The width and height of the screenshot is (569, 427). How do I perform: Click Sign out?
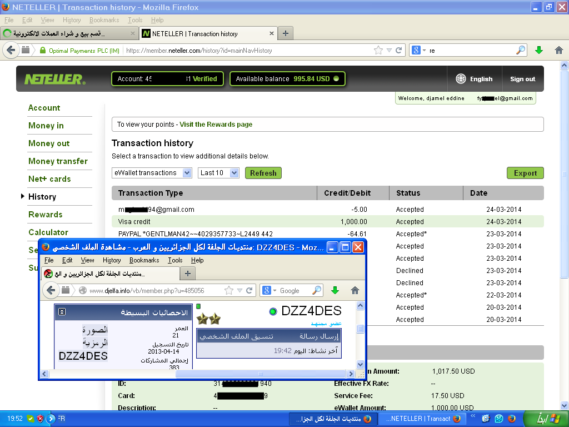click(x=522, y=79)
